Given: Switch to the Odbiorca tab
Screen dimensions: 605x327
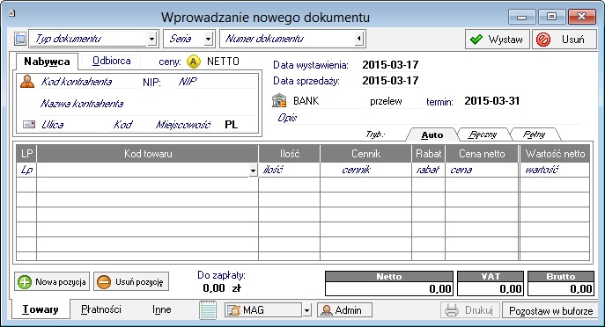Looking at the screenshot, I should coord(112,61).
